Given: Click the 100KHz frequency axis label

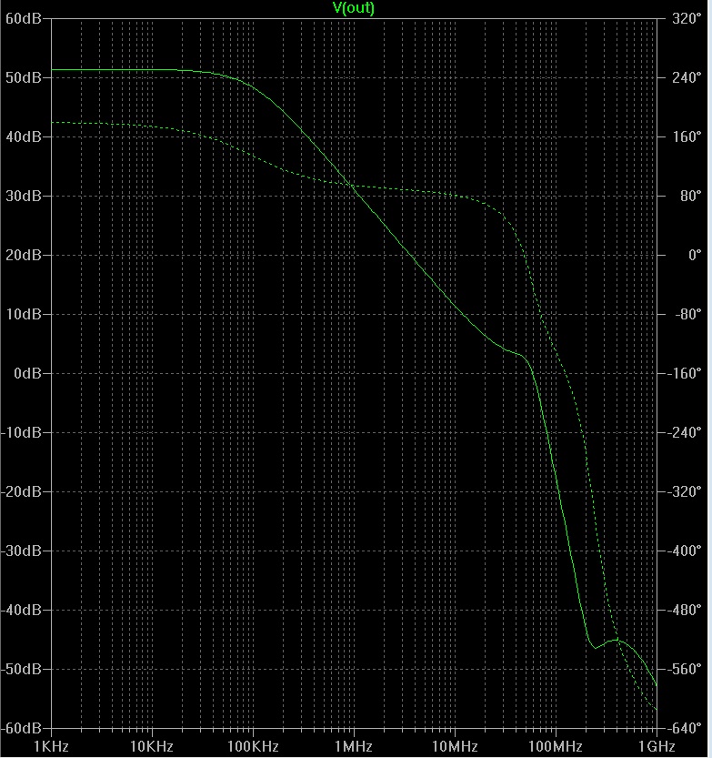Looking at the screenshot, I should coord(253,747).
